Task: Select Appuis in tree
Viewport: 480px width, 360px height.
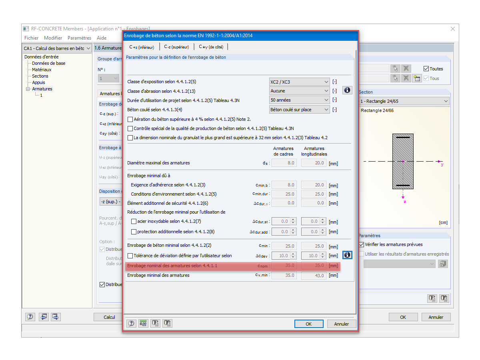Action: click(38, 82)
